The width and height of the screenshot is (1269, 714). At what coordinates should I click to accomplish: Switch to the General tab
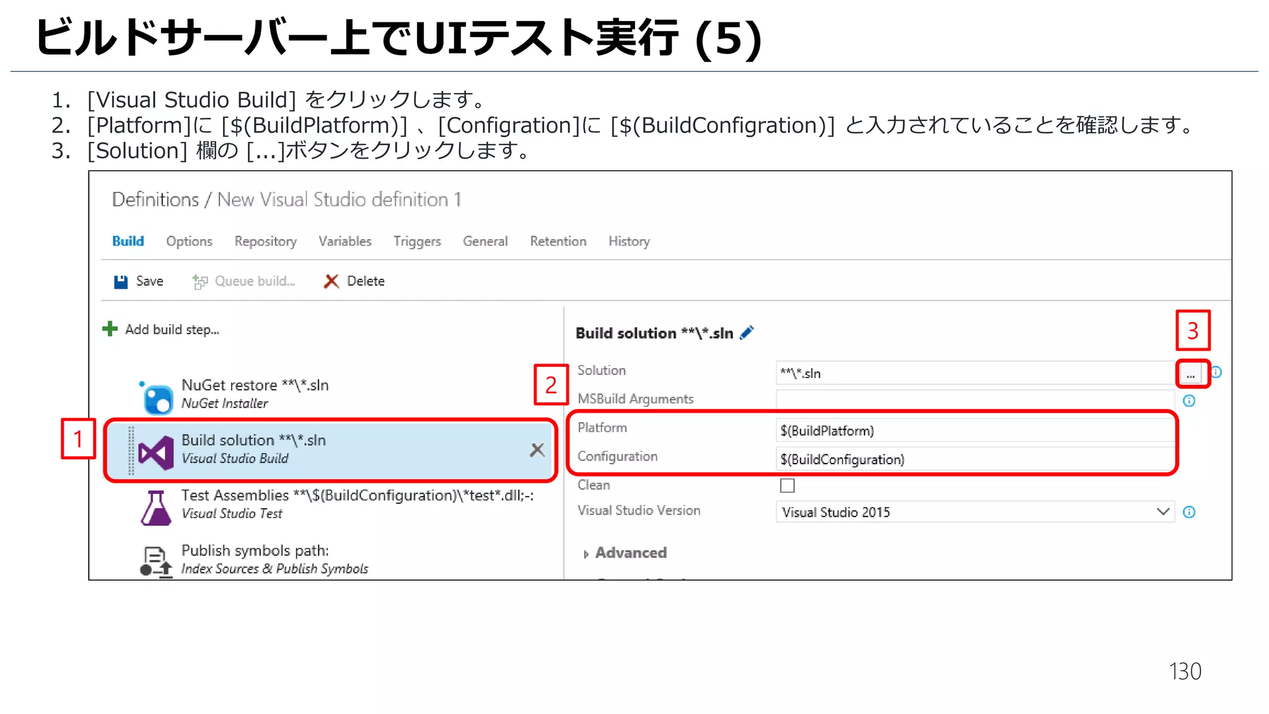point(485,241)
